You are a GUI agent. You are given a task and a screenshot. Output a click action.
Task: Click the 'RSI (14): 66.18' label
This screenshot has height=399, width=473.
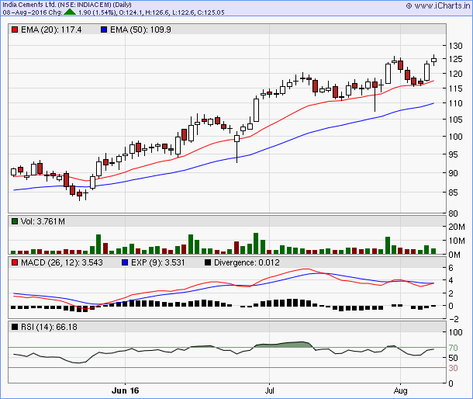point(49,327)
